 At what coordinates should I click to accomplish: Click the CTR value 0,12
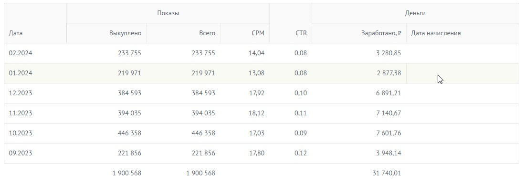click(301, 153)
